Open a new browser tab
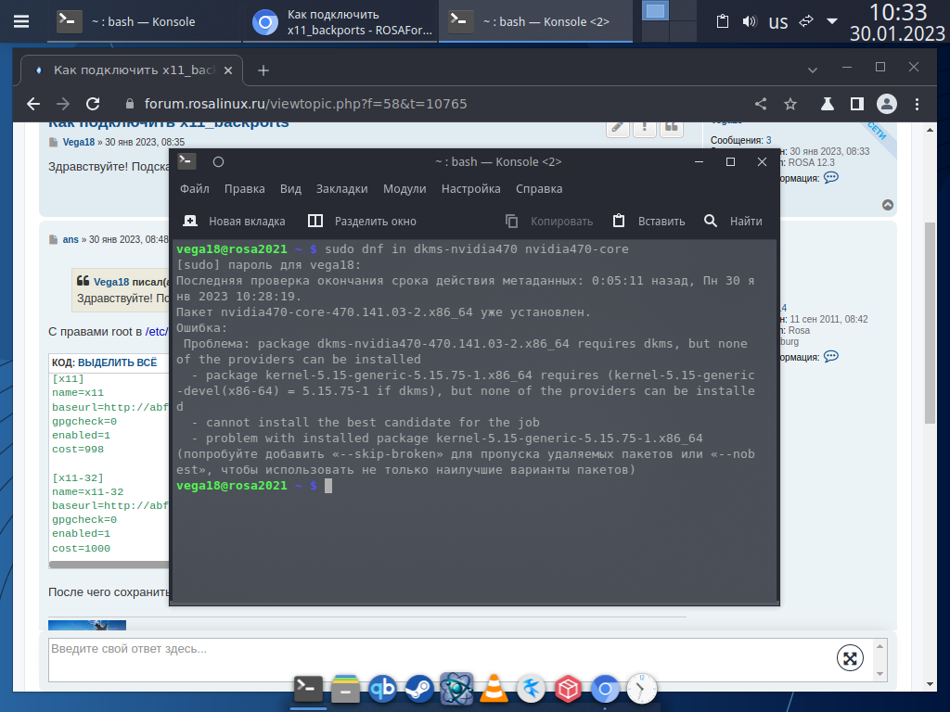 pyautogui.click(x=263, y=70)
